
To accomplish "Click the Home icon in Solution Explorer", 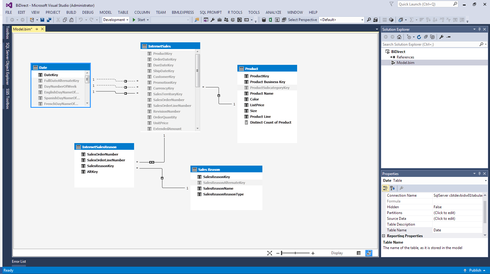I will click(x=399, y=37).
